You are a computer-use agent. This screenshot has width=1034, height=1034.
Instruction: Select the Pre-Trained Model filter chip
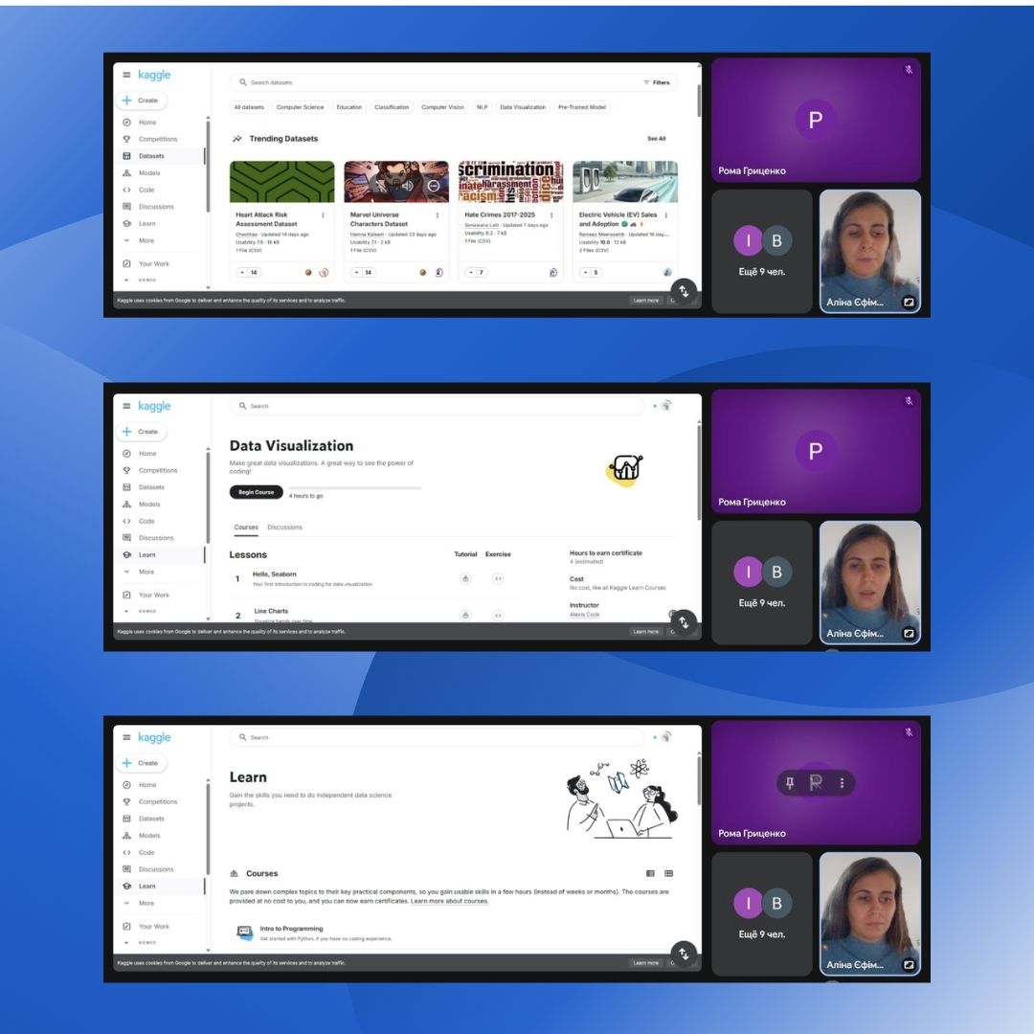coord(582,107)
